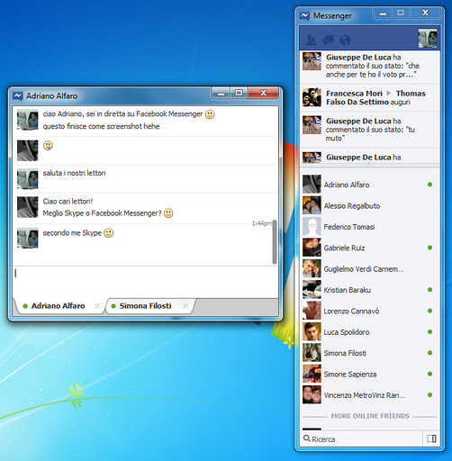Click smiley after 'Facebook Messenger?' question
Image resolution: width=452 pixels, height=461 pixels.
[168, 213]
